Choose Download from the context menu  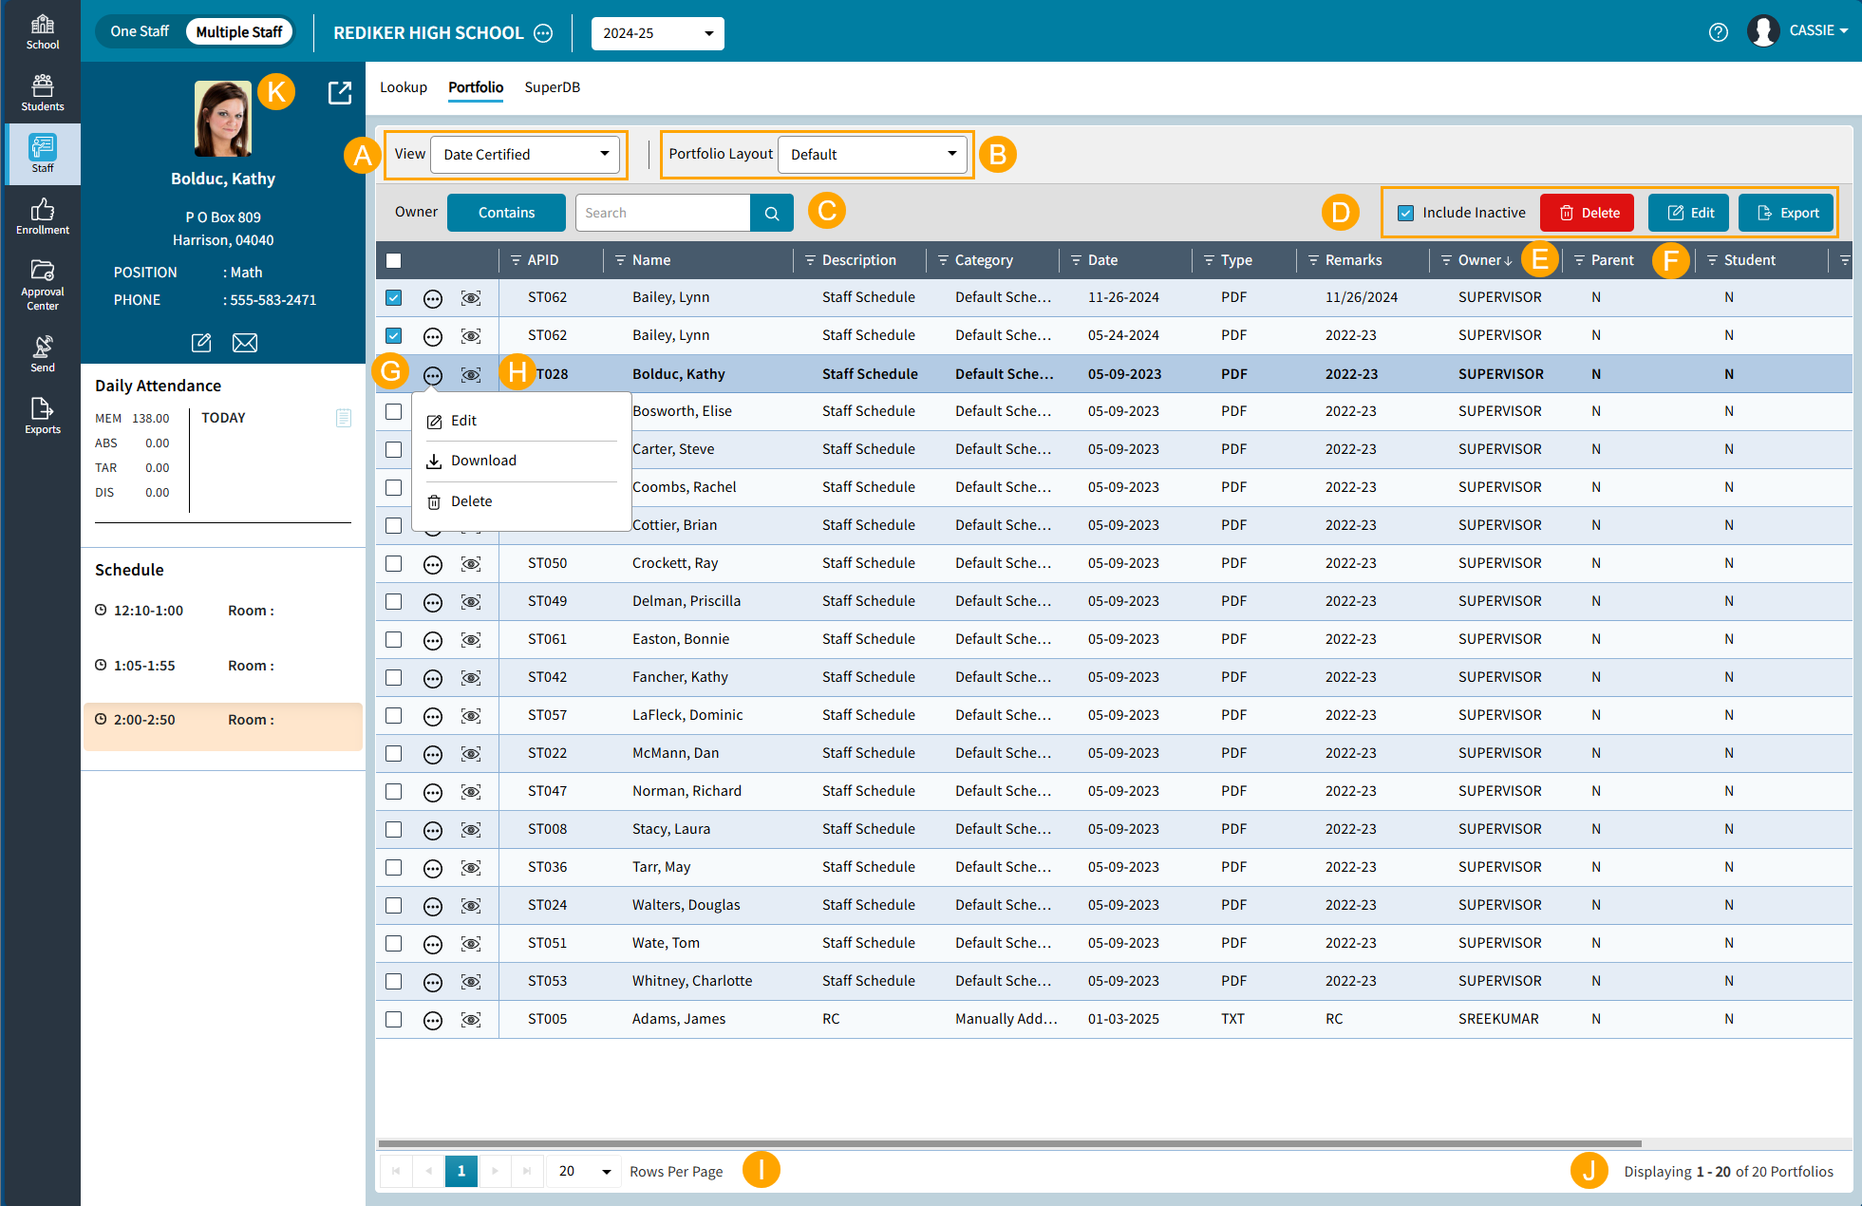(x=483, y=461)
